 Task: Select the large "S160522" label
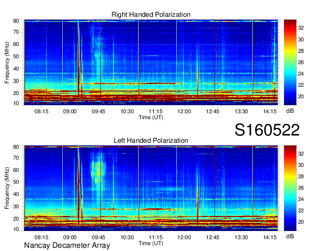(x=267, y=130)
